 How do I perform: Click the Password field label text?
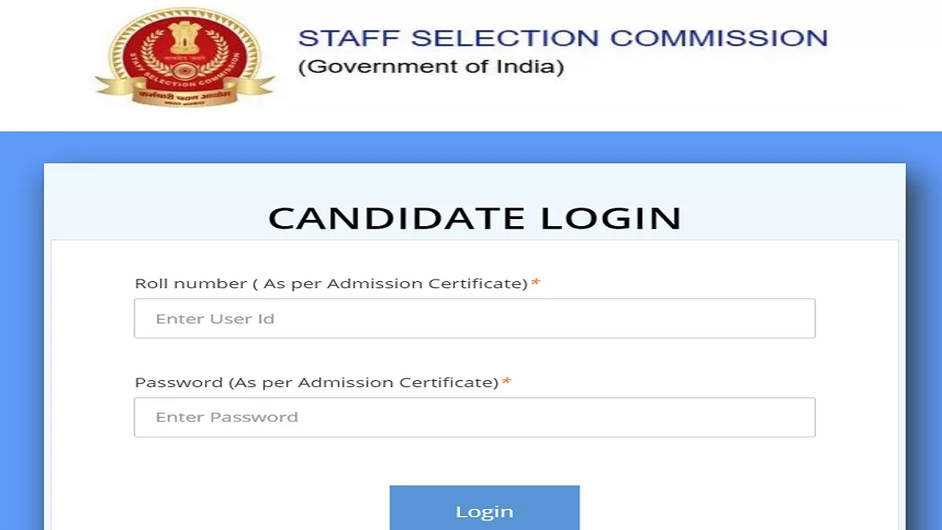click(317, 382)
